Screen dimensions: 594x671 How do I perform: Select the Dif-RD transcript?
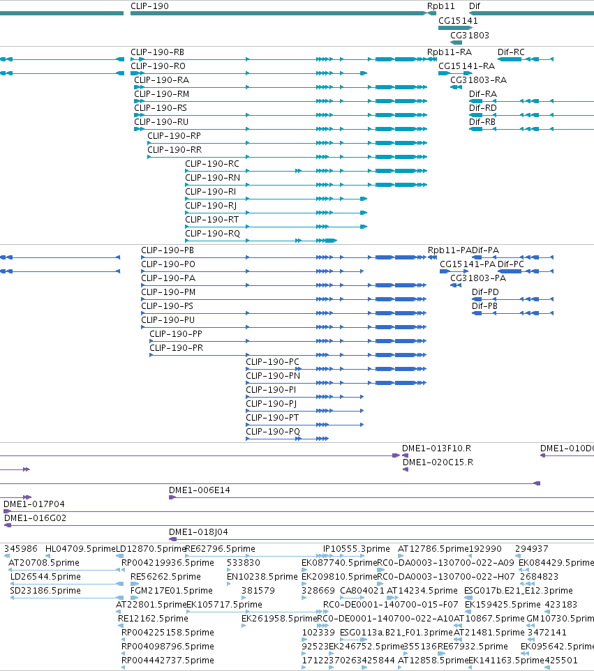(482, 108)
